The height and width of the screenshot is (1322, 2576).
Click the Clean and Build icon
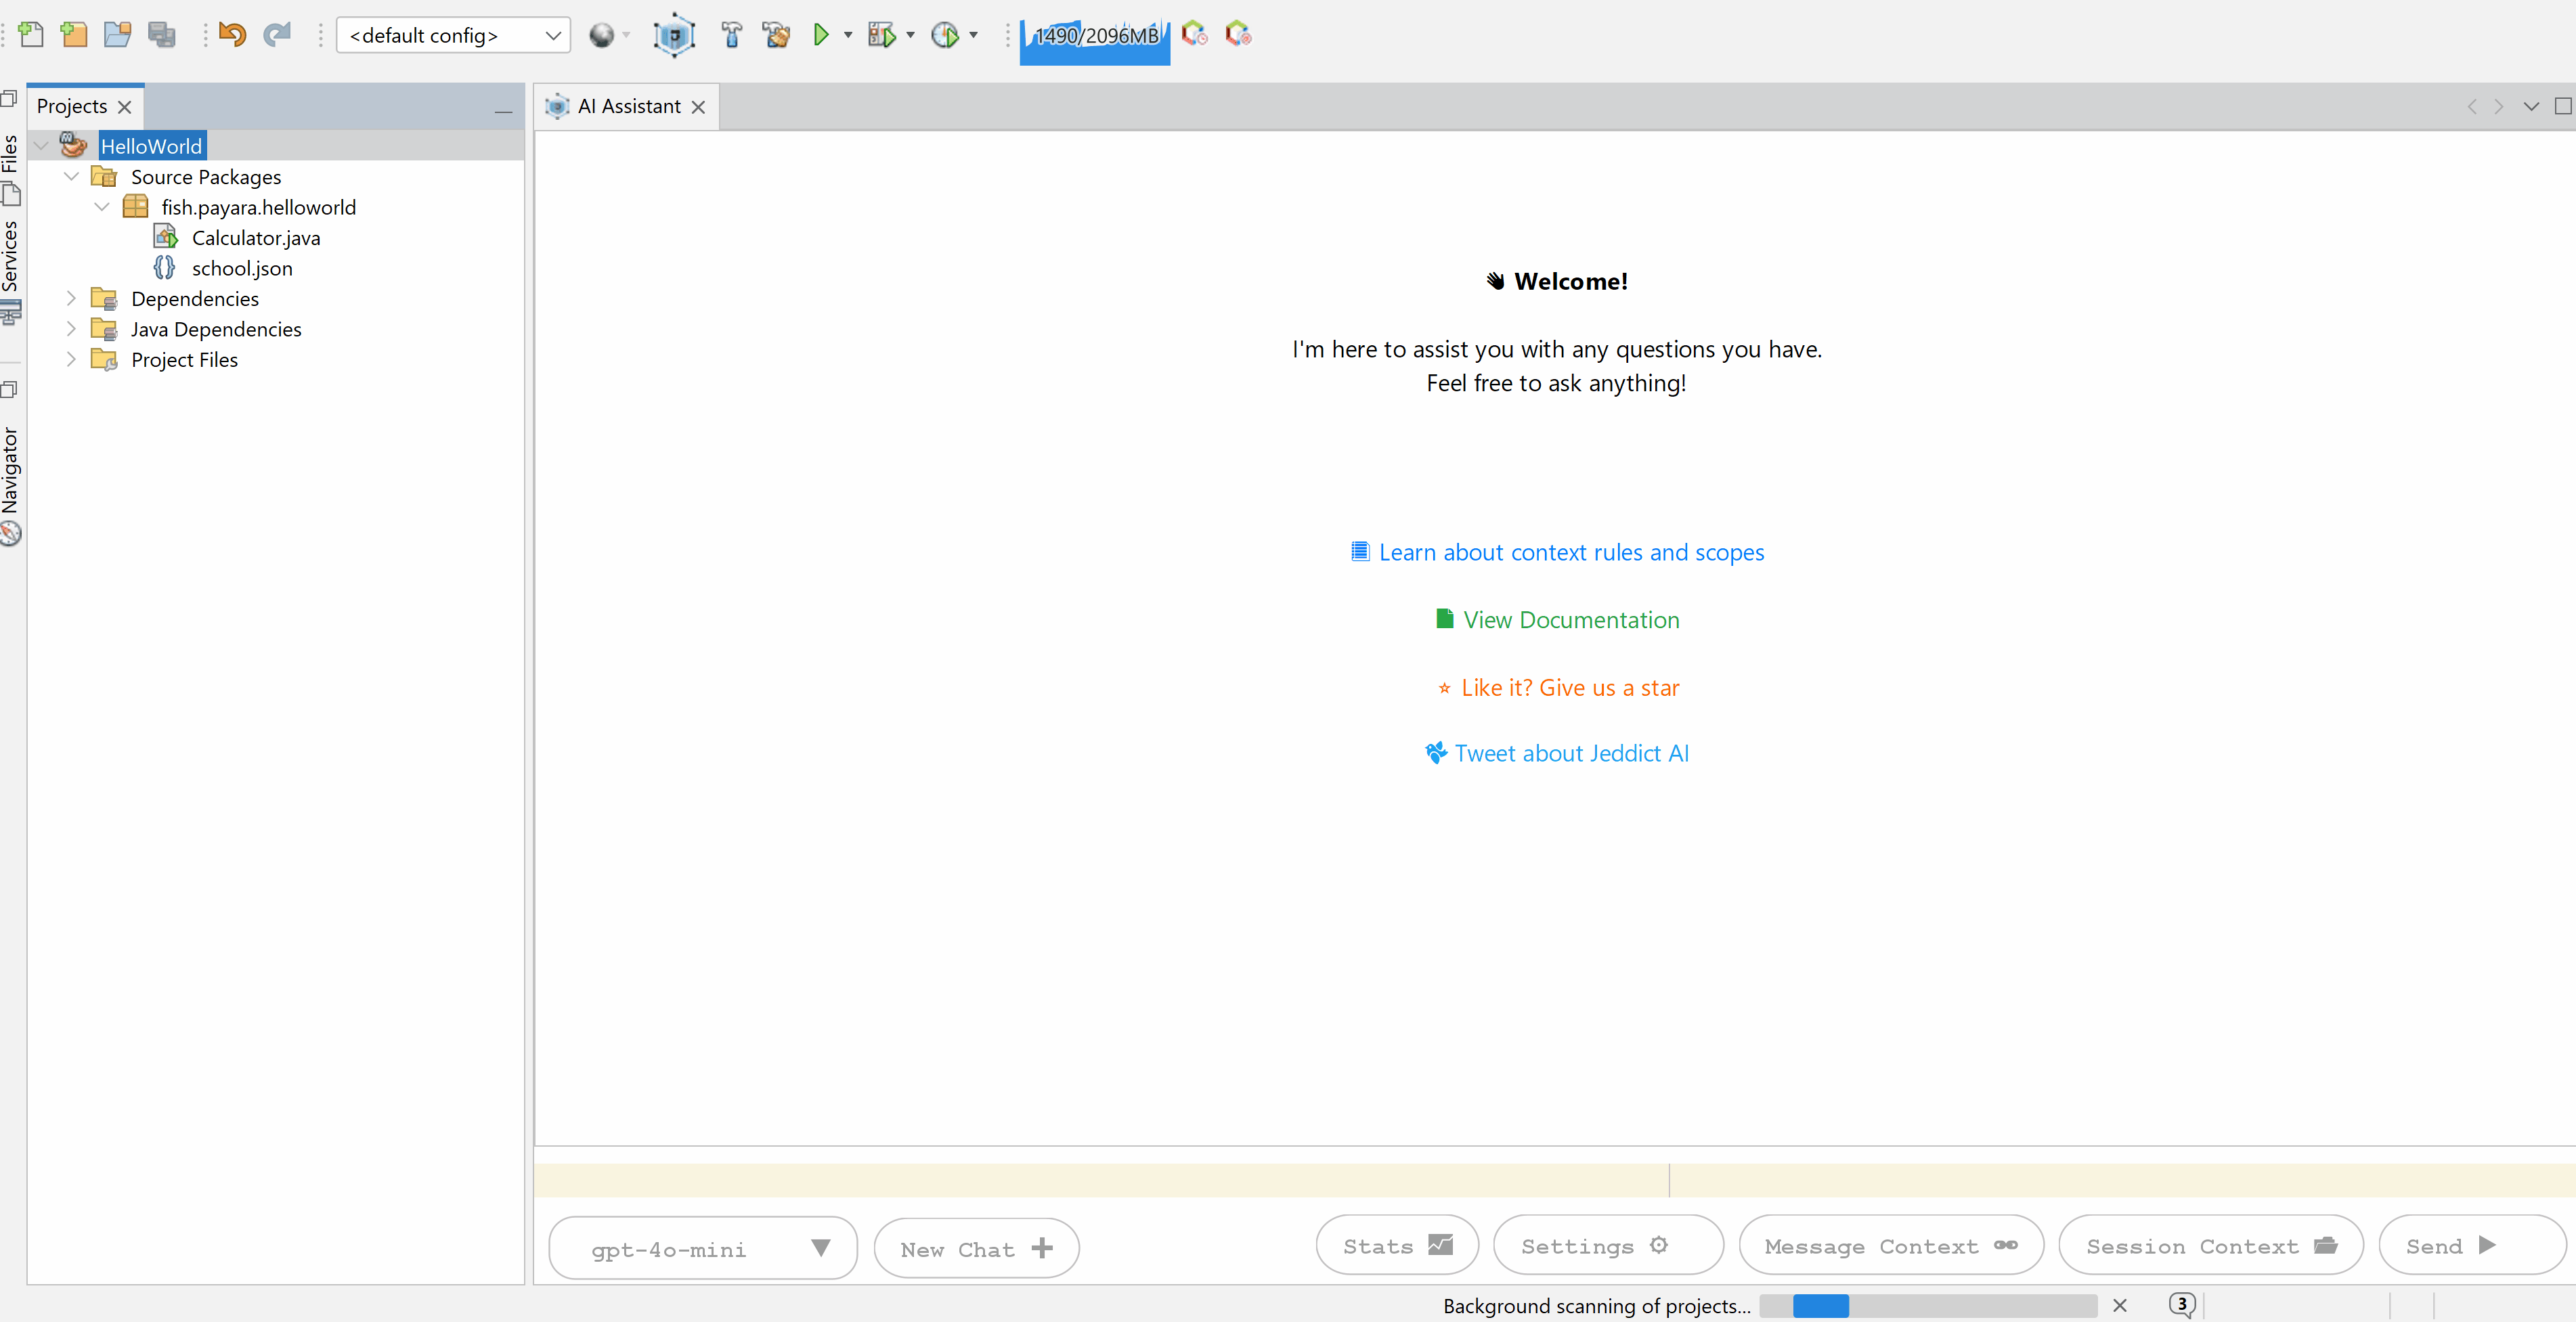[776, 35]
